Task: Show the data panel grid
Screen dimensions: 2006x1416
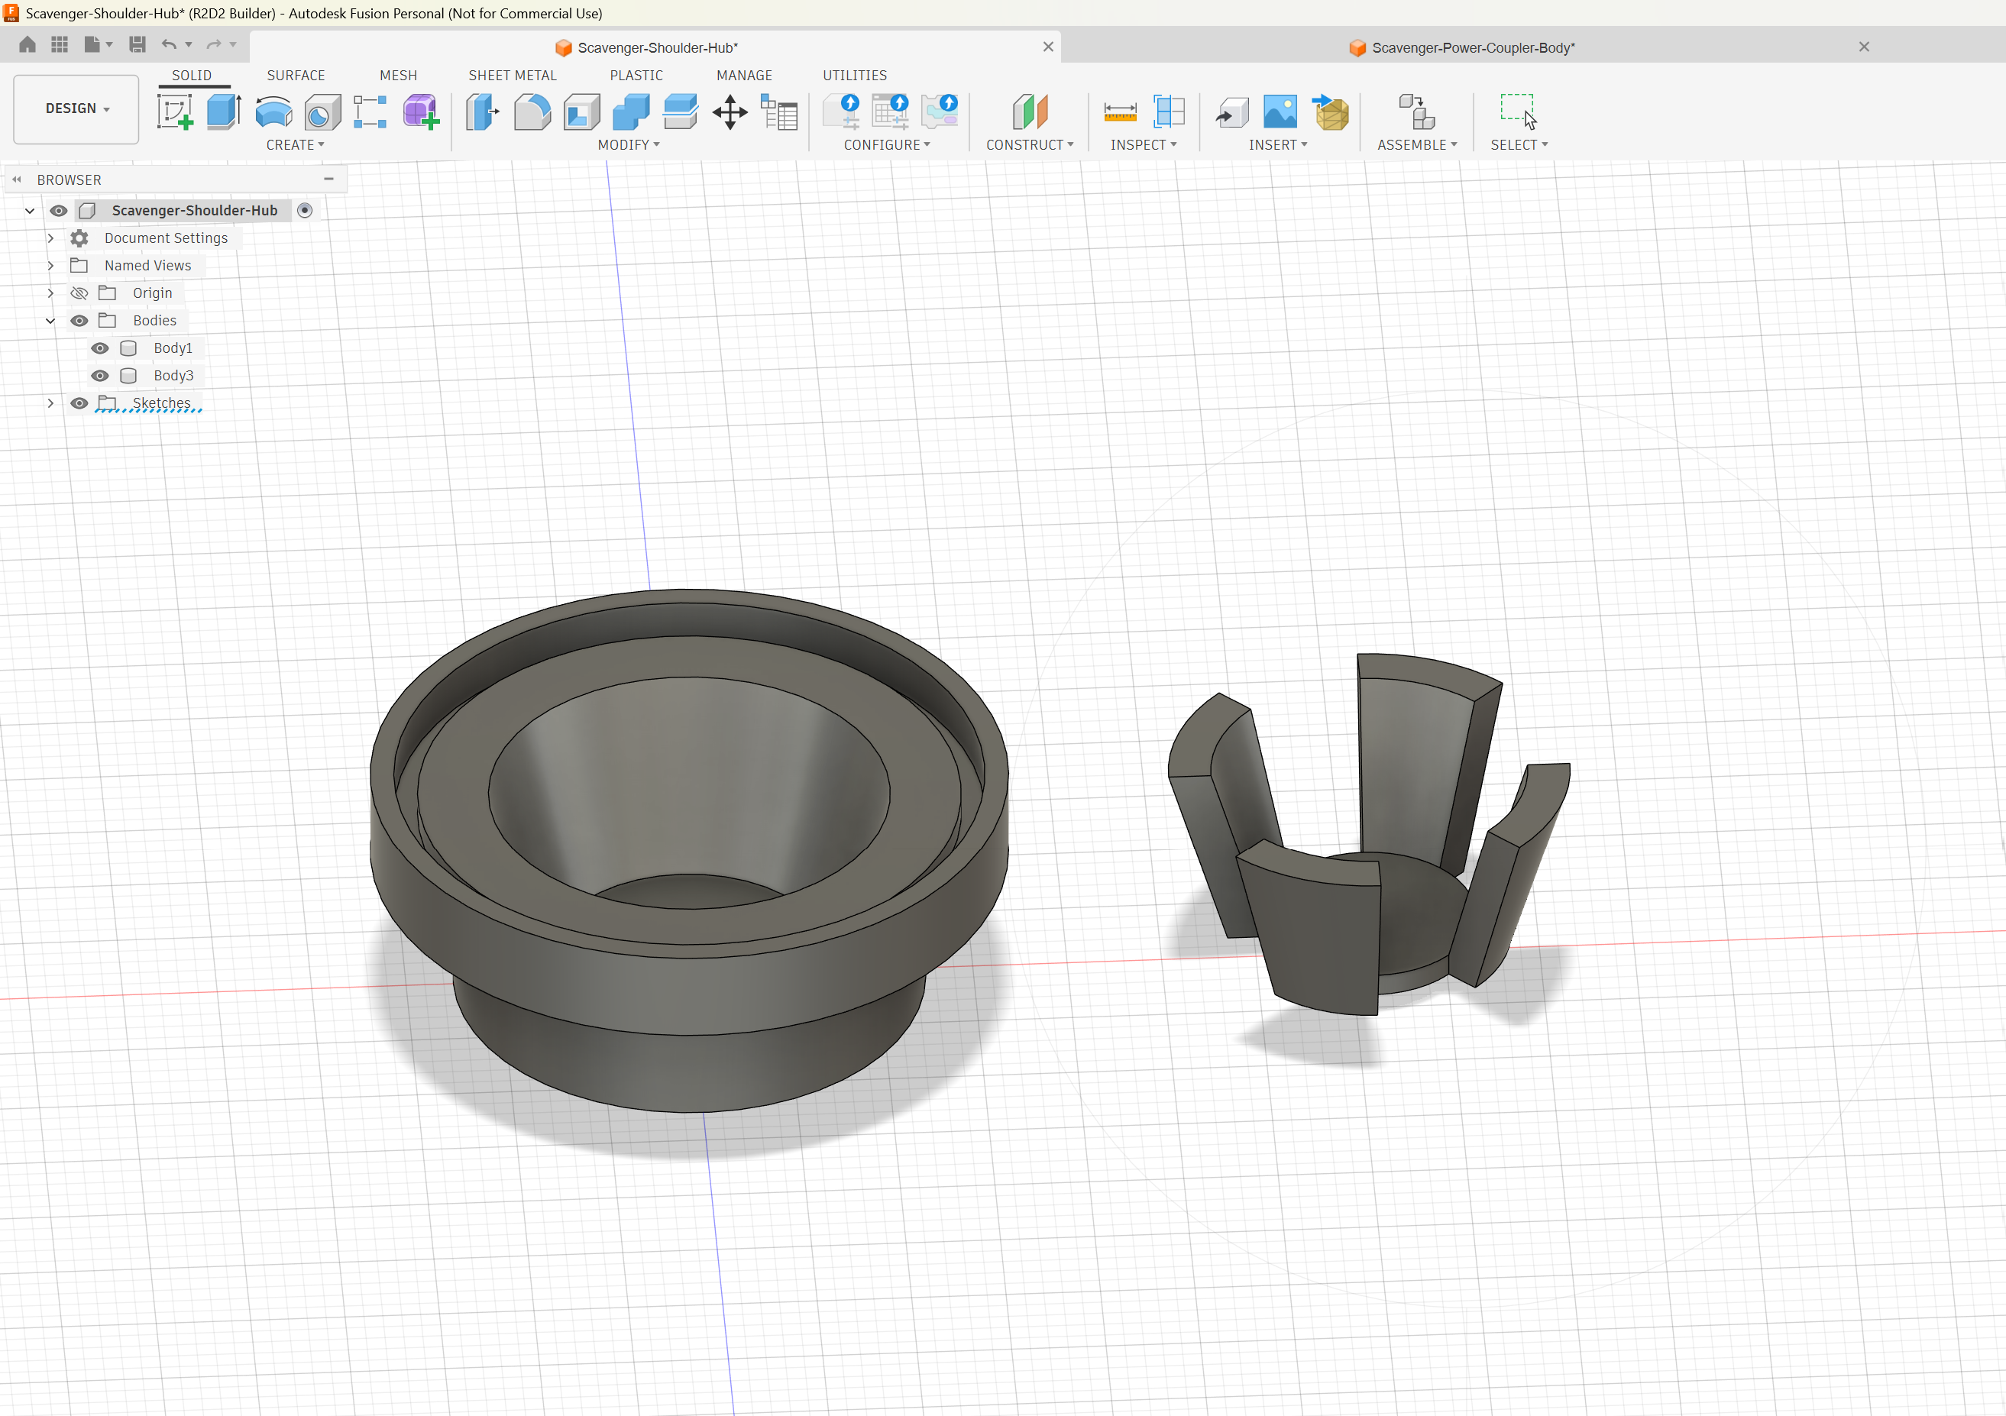Action: 60,44
